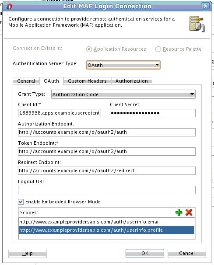Go to the Authorization tab

click(x=132, y=81)
